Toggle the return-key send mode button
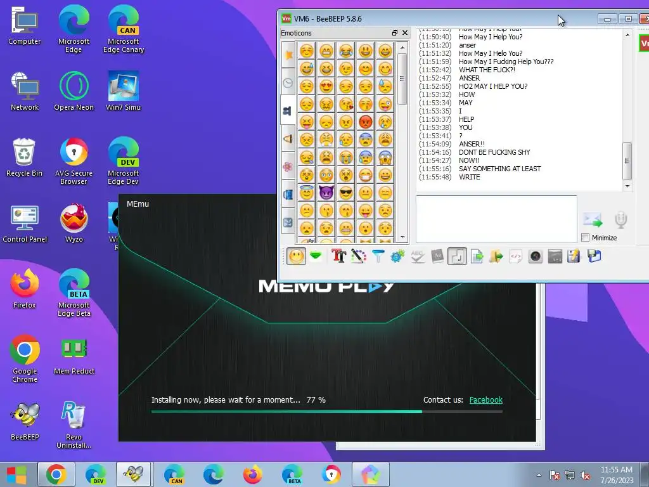649x487 pixels. click(457, 256)
